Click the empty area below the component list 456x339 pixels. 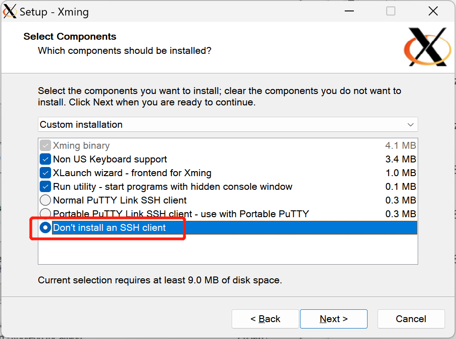227,250
